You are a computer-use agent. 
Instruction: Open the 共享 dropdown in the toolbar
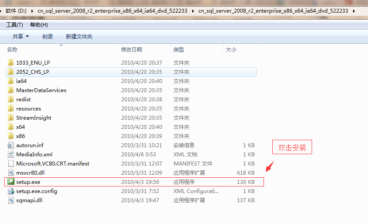click(21, 36)
